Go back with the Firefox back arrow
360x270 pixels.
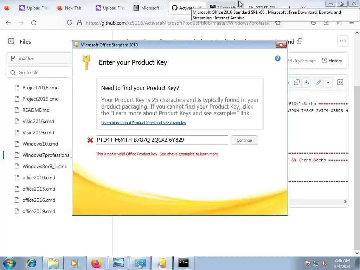pos(8,23)
